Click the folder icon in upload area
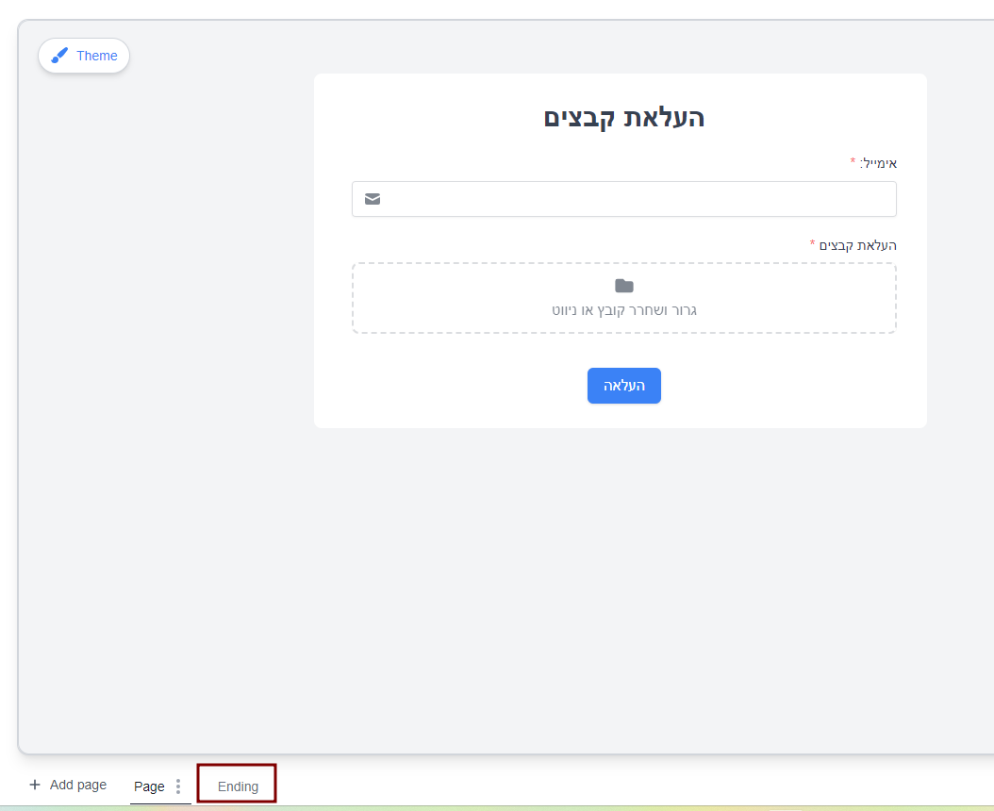This screenshot has height=811, width=994. click(x=624, y=286)
